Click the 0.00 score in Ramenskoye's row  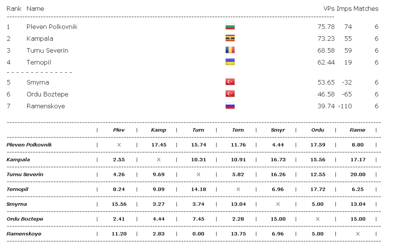(x=198, y=233)
